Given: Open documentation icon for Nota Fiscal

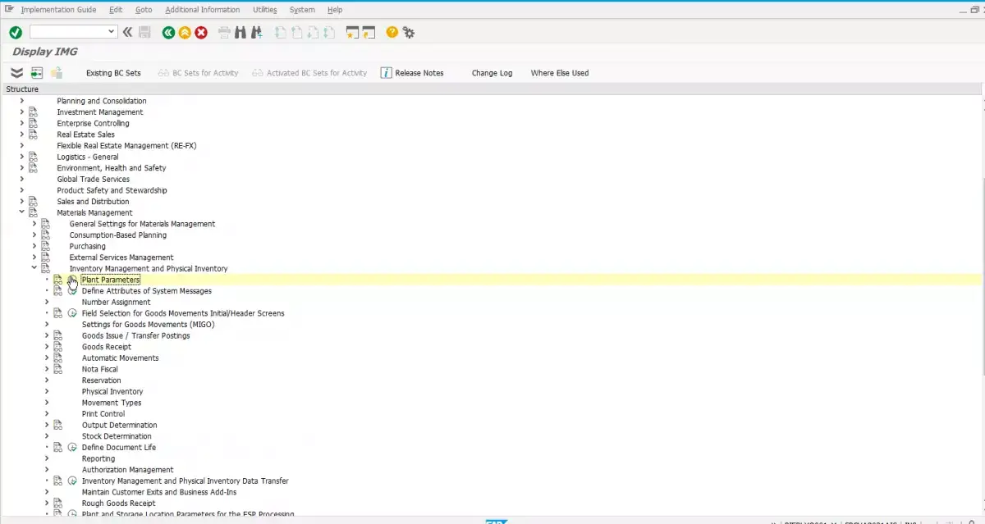Looking at the screenshot, I should [x=57, y=369].
